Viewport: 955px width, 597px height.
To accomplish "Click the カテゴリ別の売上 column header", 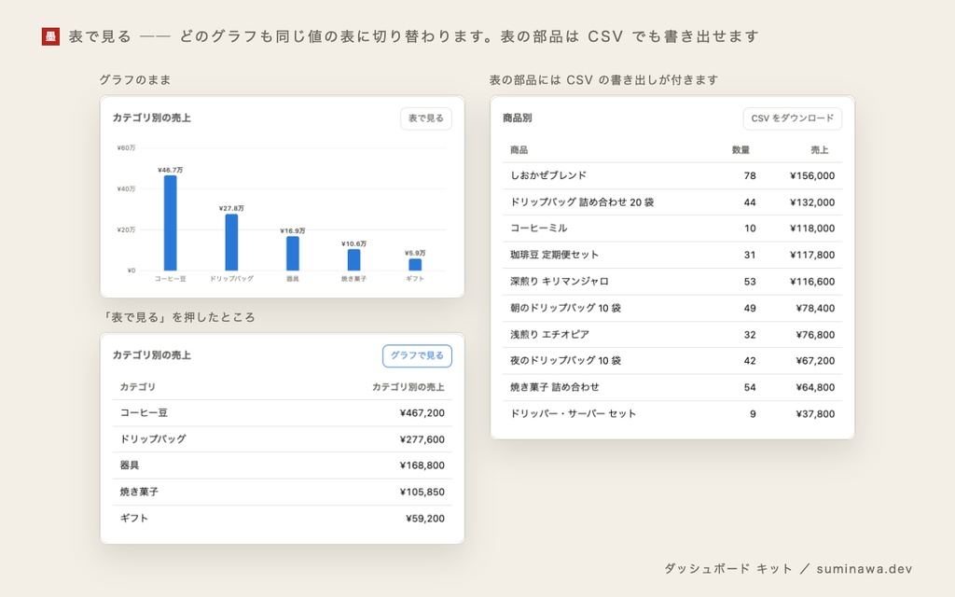I will coord(408,387).
